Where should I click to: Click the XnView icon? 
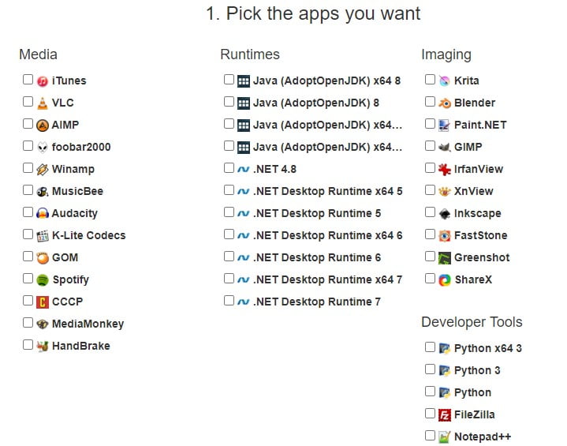(x=445, y=192)
